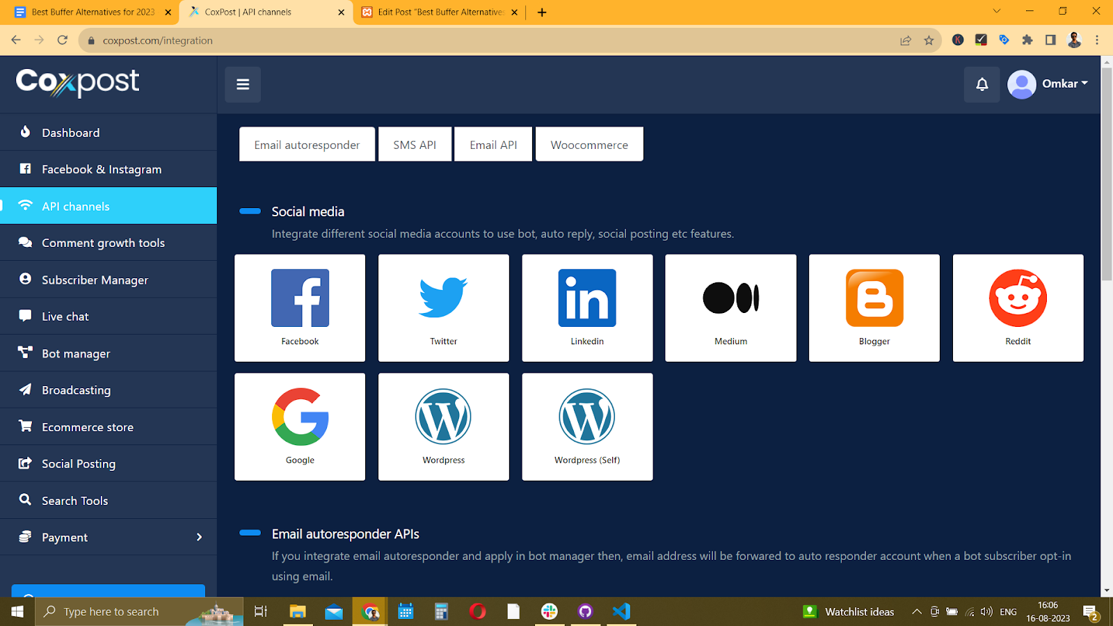Open Visual Studio Code from the taskbar

click(621, 611)
